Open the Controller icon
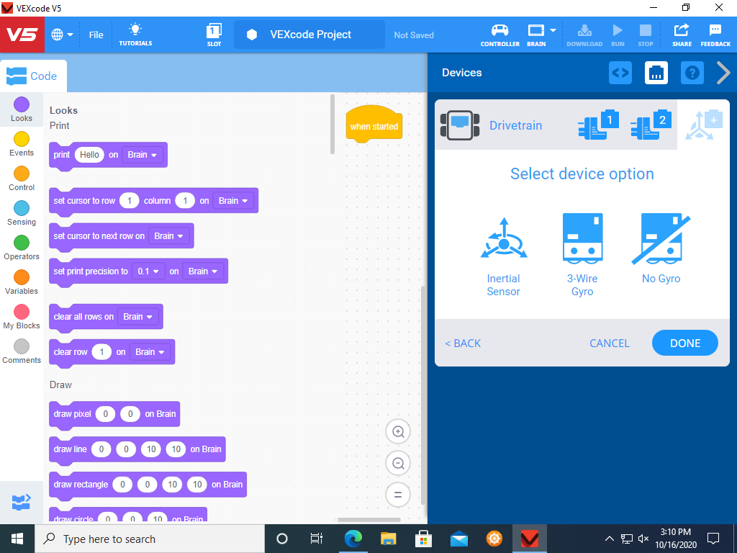This screenshot has height=553, width=737. [499, 35]
